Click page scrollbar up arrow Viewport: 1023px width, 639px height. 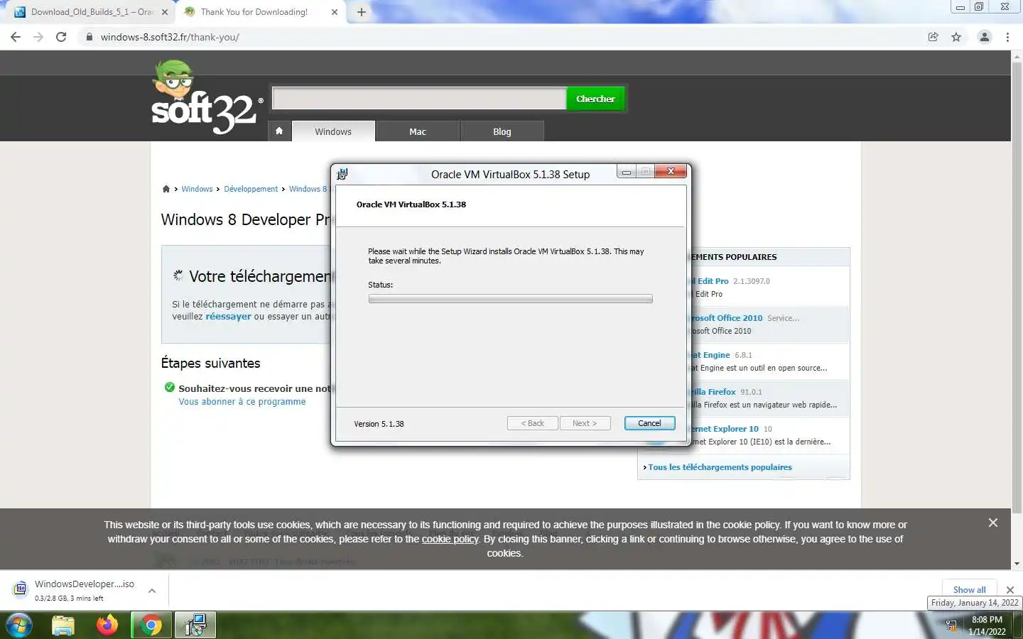click(x=1017, y=56)
